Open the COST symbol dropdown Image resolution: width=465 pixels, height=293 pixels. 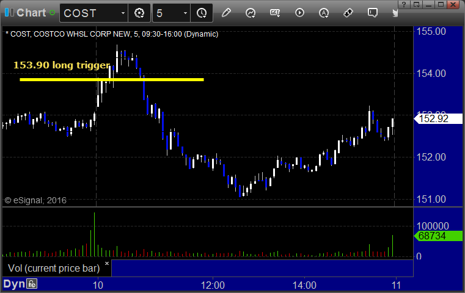tap(123, 13)
